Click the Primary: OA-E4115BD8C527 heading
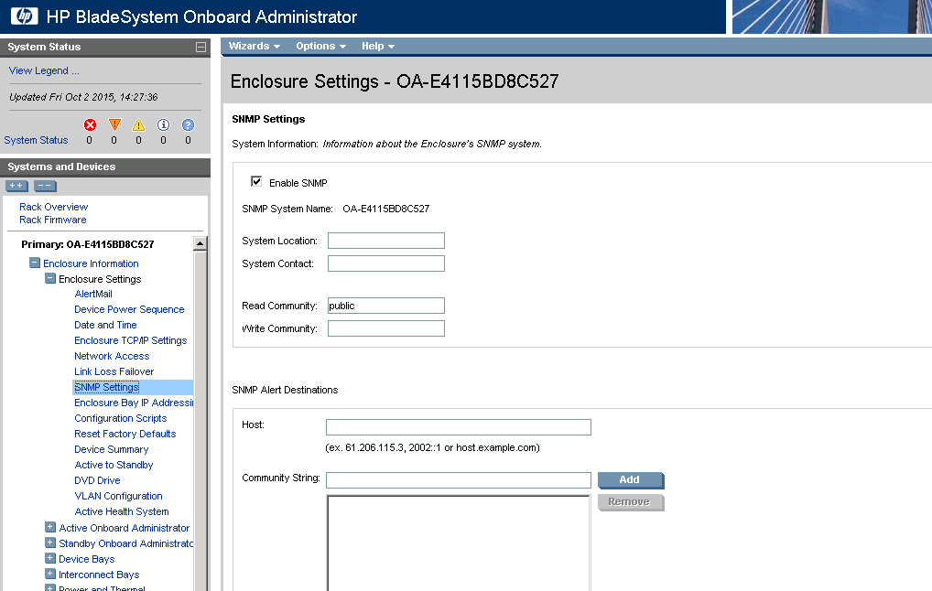The width and height of the screenshot is (932, 591). (x=88, y=244)
